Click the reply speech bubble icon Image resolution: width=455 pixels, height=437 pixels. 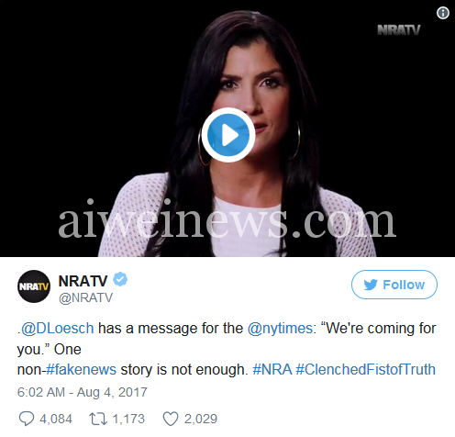tap(27, 419)
